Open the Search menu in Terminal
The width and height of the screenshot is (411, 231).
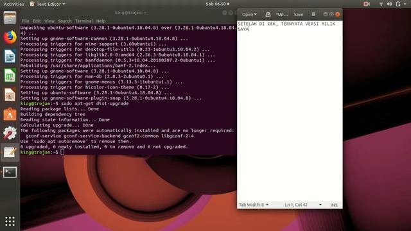(65, 21)
